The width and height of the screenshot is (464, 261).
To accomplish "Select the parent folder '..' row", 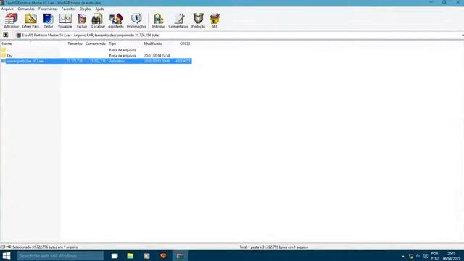I will pos(96,50).
